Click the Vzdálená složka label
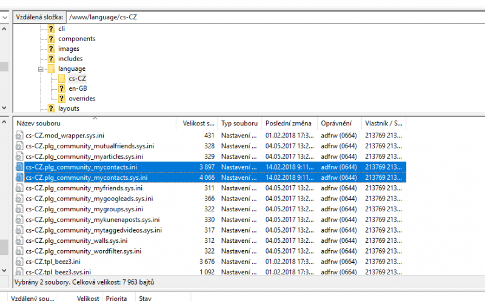The height and width of the screenshot is (301, 485). pos(39,18)
